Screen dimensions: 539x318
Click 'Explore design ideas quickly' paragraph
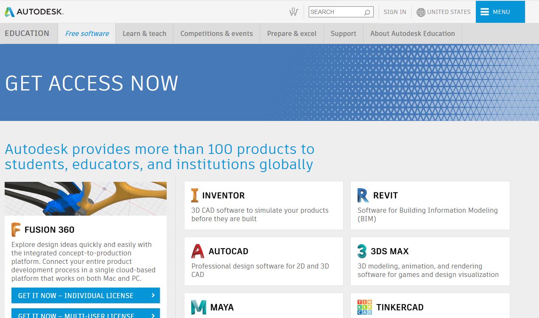coord(84,261)
